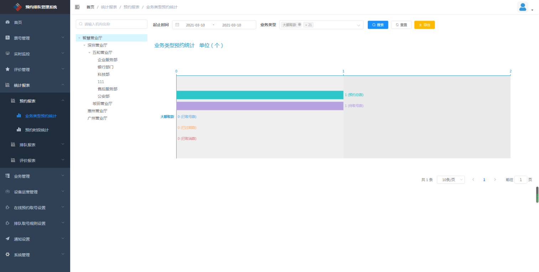This screenshot has width=539, height=272.
Task: Click the 系统管理 gear icon
Action: pos(7,255)
